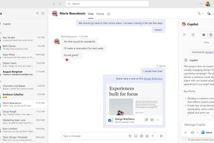This screenshot has width=214, height=143.
Task: Open the Ray Tanaka conversation
Action: [24, 39]
